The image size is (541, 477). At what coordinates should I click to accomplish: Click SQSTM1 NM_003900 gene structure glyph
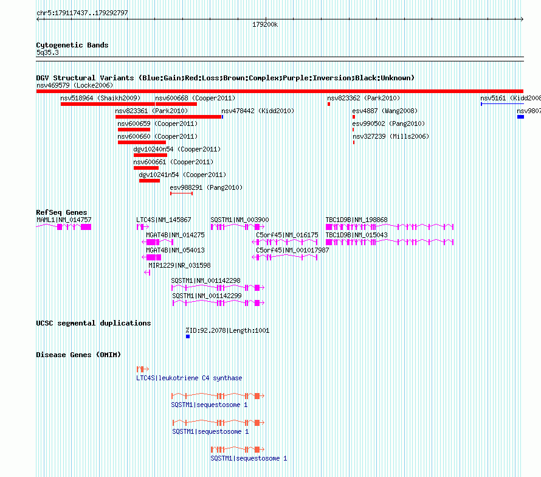point(238,227)
